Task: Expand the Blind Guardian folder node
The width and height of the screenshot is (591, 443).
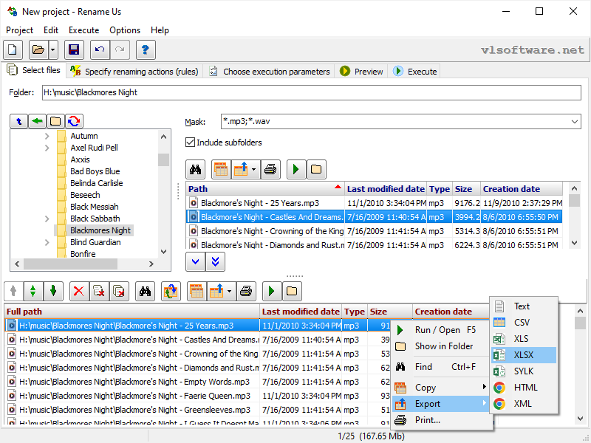Action: 47,242
